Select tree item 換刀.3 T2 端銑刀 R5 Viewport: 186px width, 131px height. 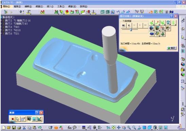pyautogui.click(x=16, y=24)
